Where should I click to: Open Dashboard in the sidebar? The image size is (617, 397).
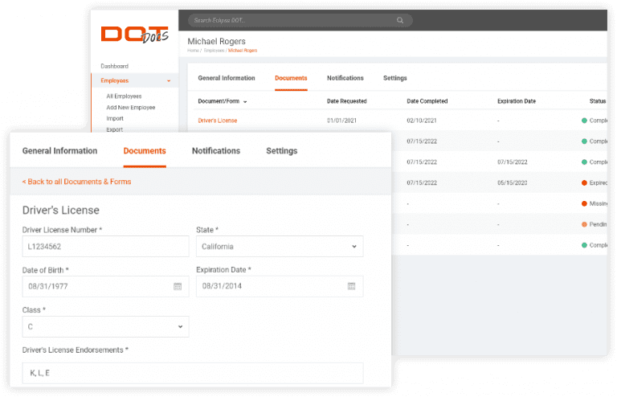115,66
